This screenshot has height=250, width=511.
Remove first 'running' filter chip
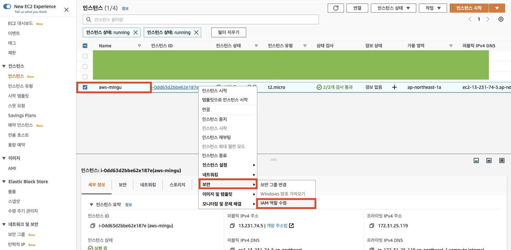pos(136,32)
